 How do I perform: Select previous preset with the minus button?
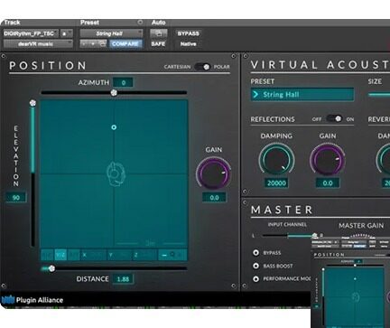pos(84,44)
